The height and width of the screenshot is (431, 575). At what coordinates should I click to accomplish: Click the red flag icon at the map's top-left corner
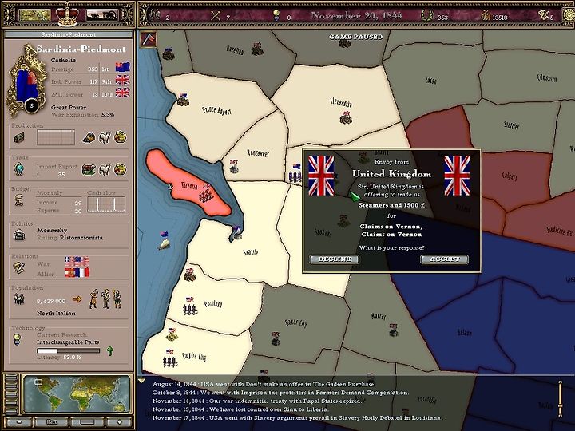pyautogui.click(x=149, y=39)
